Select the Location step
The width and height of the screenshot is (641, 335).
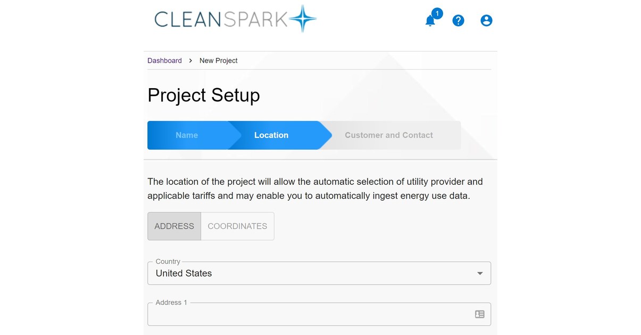tap(271, 135)
